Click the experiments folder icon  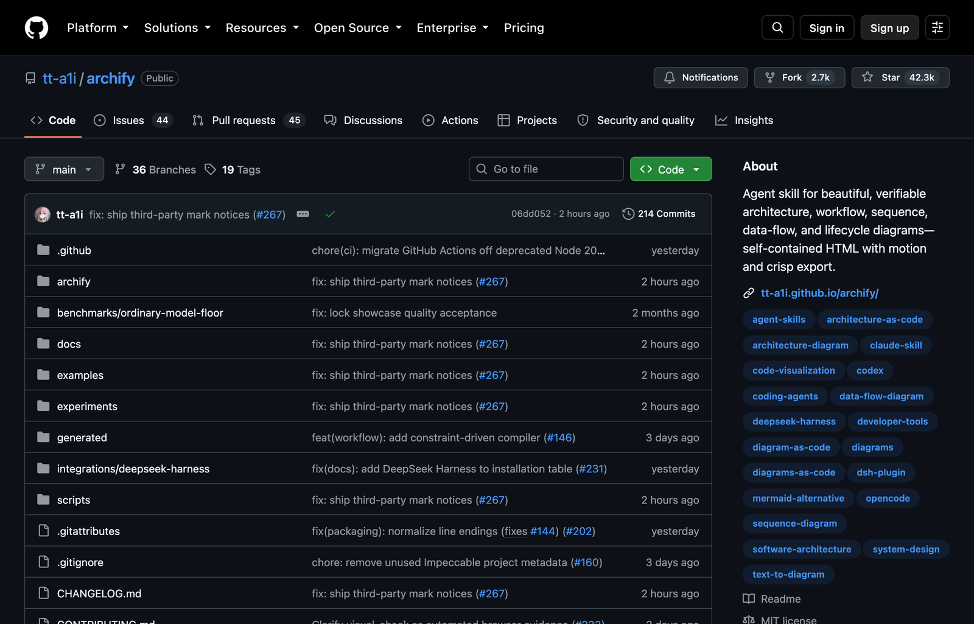43,406
